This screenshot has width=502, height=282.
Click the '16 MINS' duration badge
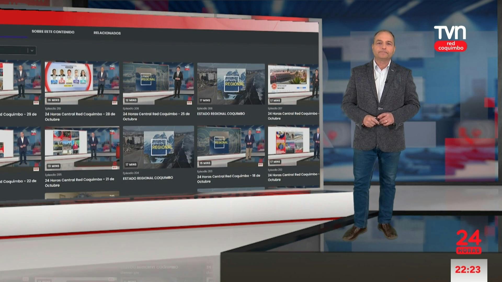coord(54,100)
